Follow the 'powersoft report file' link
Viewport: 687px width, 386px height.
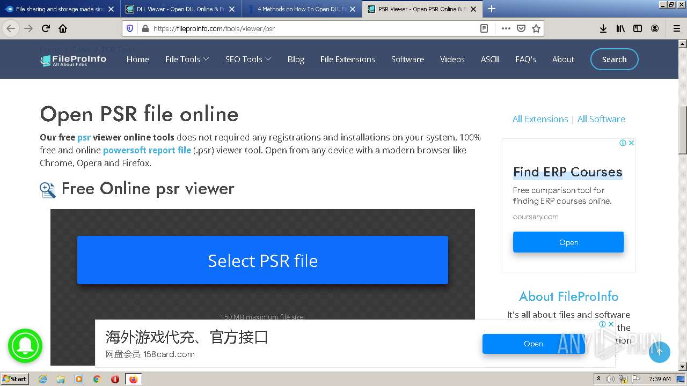(x=147, y=150)
